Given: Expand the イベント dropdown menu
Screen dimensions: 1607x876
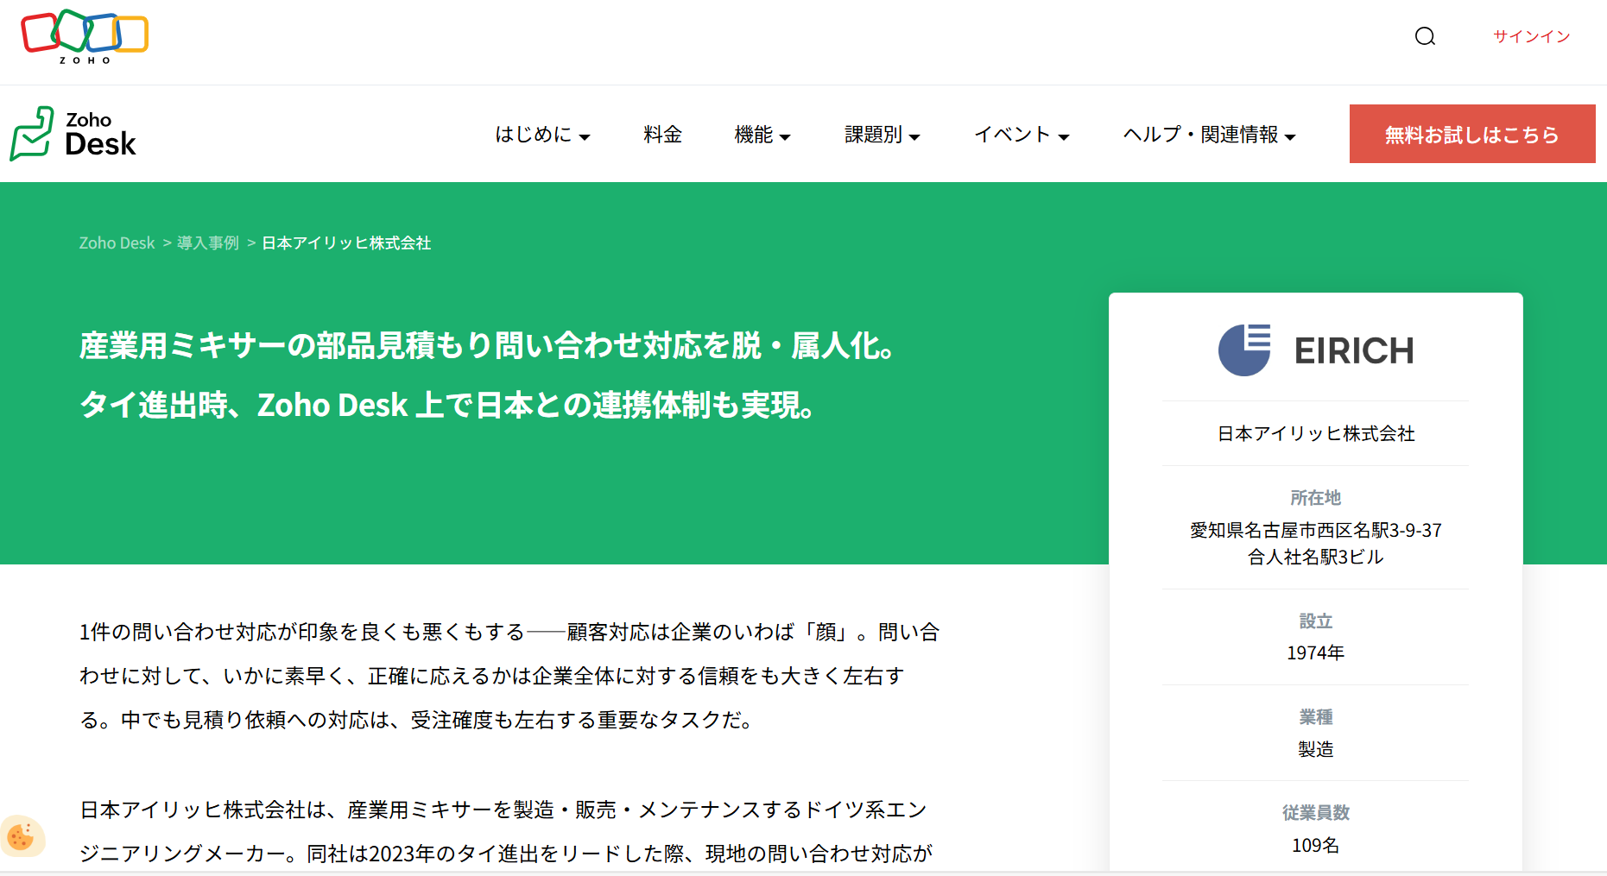Looking at the screenshot, I should click(x=1022, y=135).
